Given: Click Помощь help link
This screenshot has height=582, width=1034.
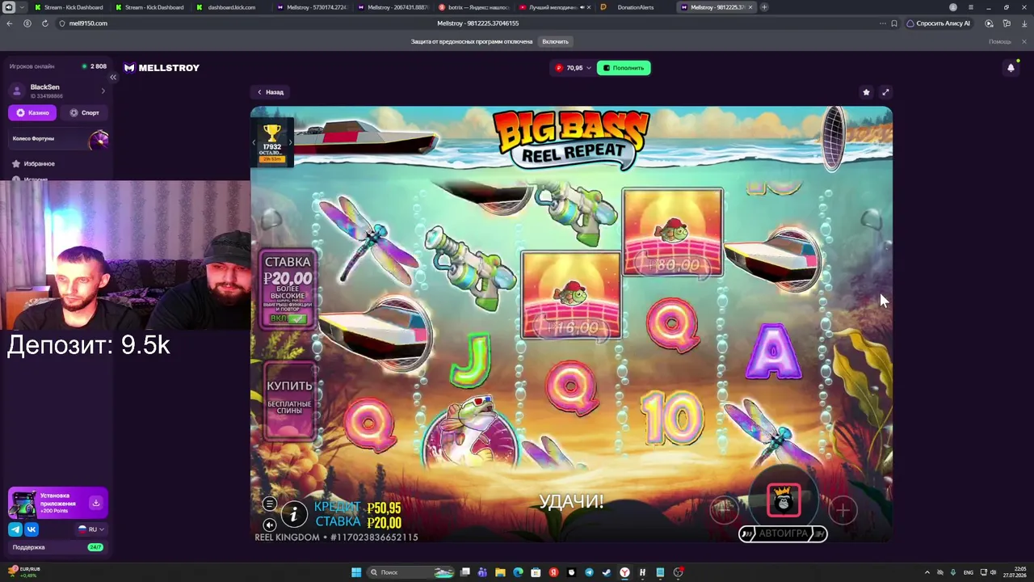Looking at the screenshot, I should pyautogui.click(x=1000, y=42).
